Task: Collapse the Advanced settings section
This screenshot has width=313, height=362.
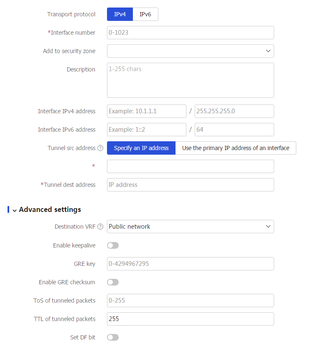Action: click(15, 210)
